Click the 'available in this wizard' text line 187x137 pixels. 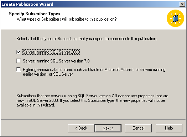coord(36,105)
